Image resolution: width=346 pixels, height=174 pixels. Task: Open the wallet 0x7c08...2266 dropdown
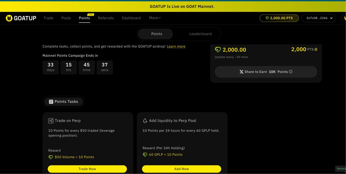coord(319,18)
